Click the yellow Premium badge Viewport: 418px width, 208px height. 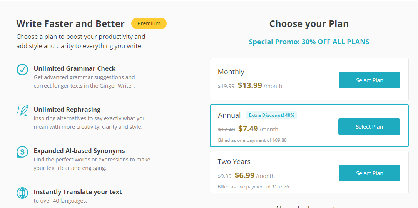coord(149,23)
